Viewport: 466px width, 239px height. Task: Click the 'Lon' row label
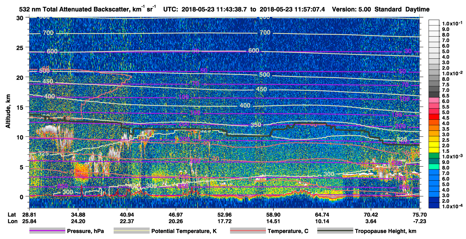[x=12, y=221]
